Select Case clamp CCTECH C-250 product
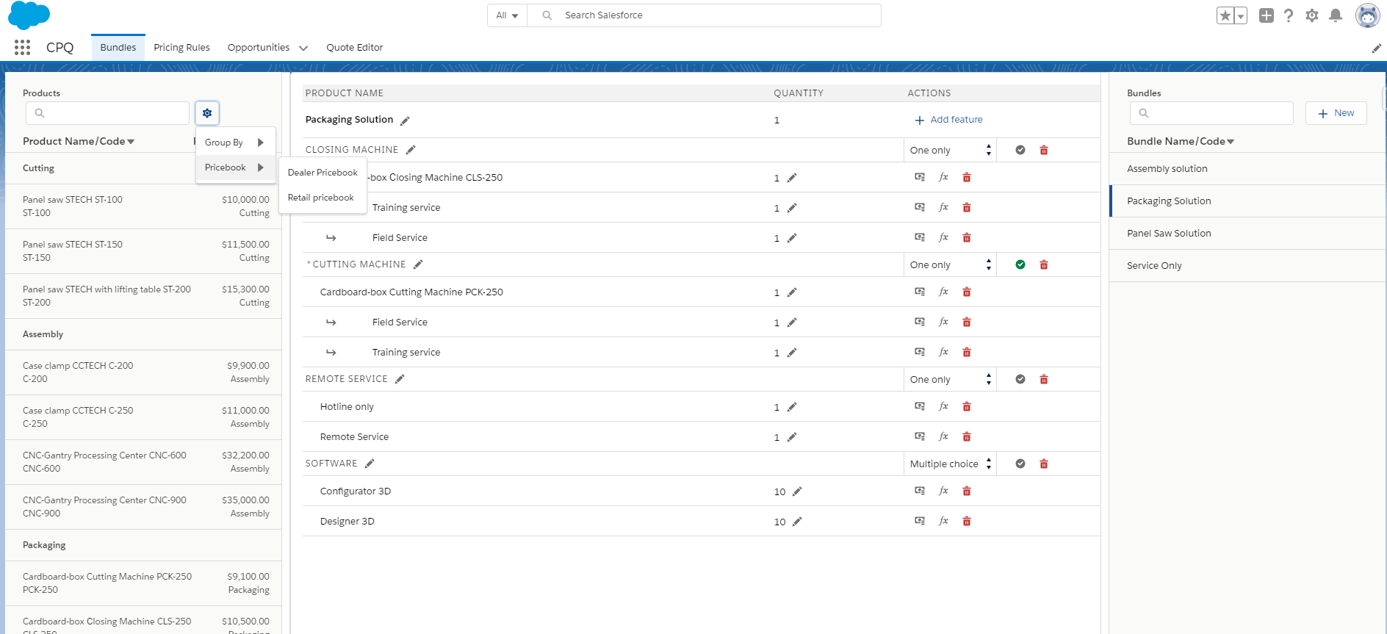 143,417
